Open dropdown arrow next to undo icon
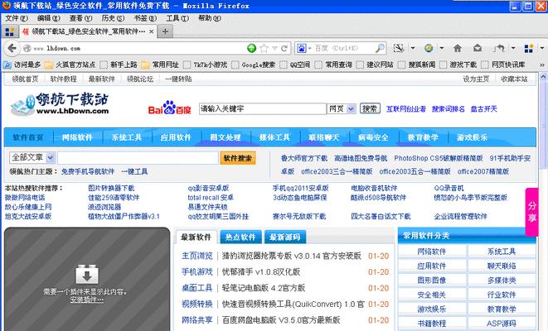 pos(513,48)
